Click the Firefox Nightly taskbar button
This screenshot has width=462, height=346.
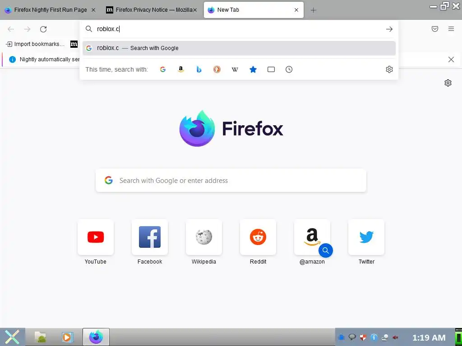(96, 337)
